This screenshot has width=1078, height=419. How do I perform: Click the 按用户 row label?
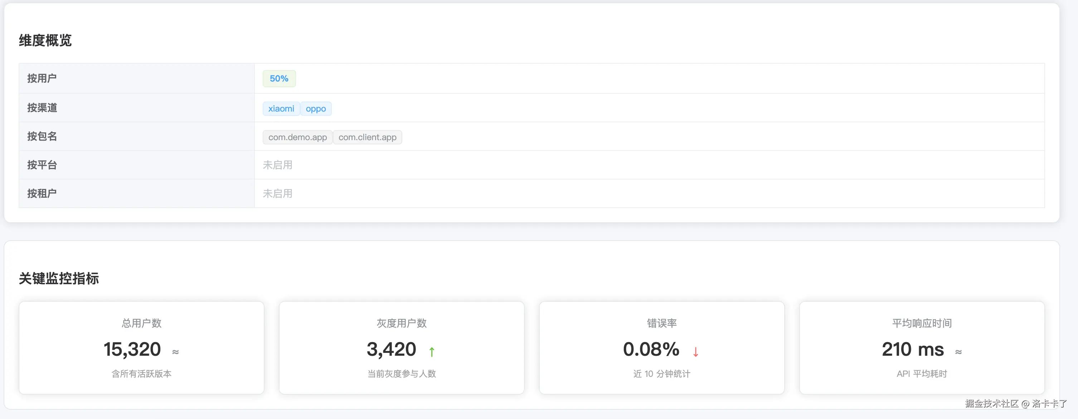[42, 78]
